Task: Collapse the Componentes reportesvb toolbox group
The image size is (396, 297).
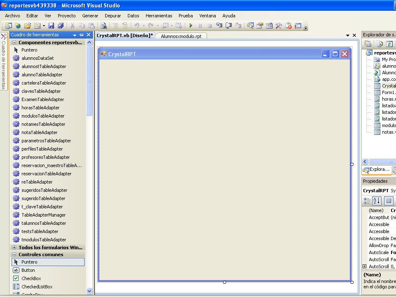Action: [x=14, y=42]
